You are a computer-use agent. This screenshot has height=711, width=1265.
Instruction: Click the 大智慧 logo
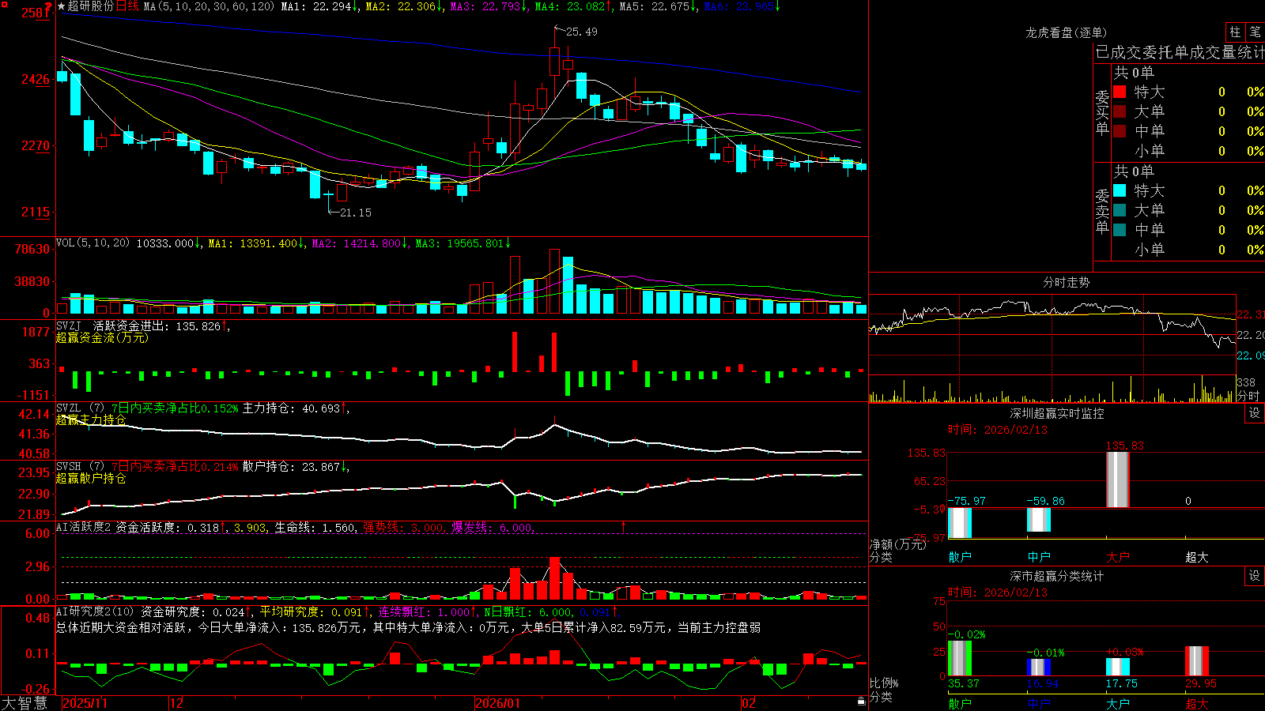(x=25, y=703)
